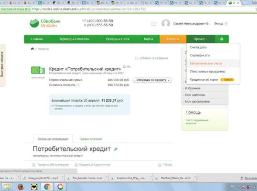
Task: Click the user profile avatar
Action: tap(166, 23)
